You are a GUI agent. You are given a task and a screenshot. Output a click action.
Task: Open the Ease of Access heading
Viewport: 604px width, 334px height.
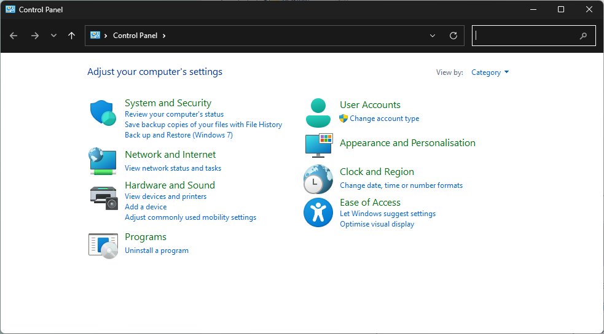pos(370,203)
